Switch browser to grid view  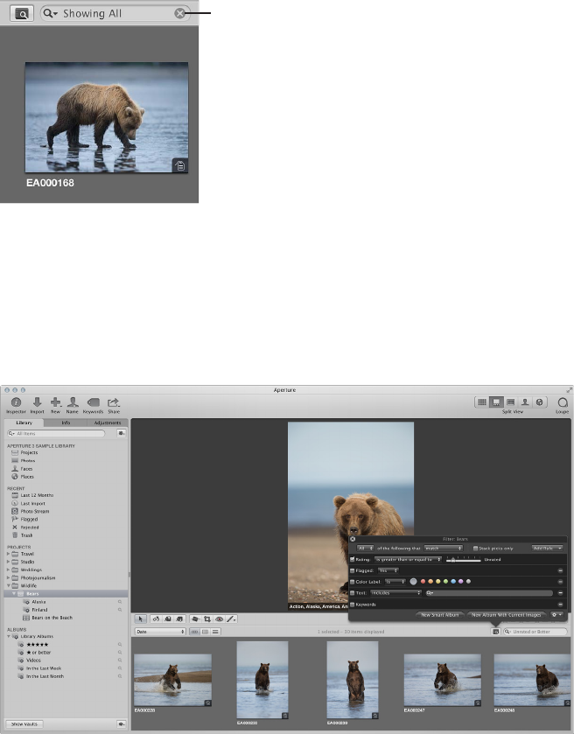(205, 632)
